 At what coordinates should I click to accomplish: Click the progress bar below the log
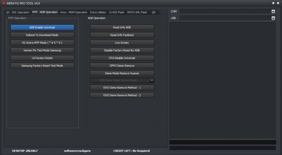[223, 142]
